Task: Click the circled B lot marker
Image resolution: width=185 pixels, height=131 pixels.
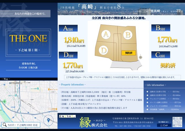Action: click(127, 34)
